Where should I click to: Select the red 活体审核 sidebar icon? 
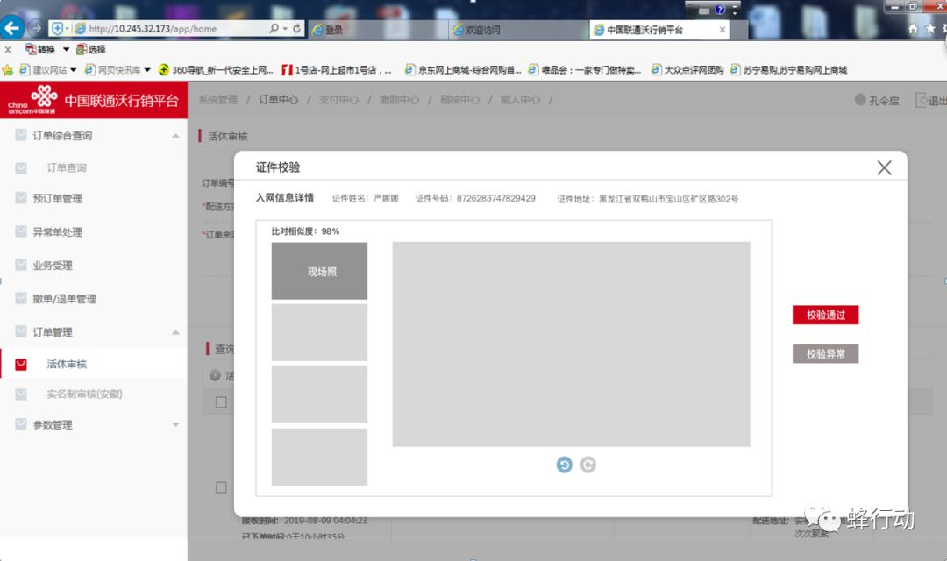tap(21, 363)
